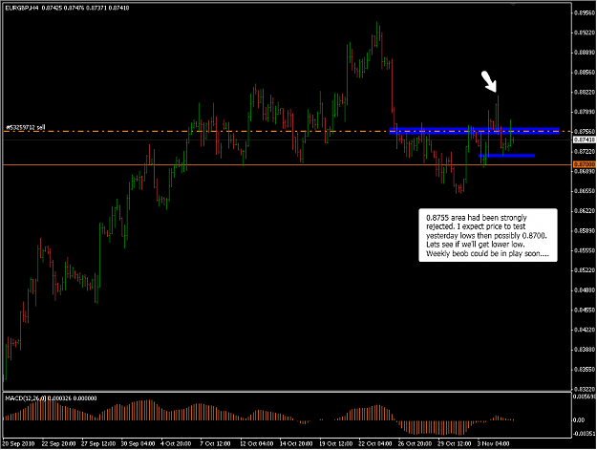Viewport: 597px width, 450px height.
Task: Click the 0.89220 price axis label
Action: (585, 32)
